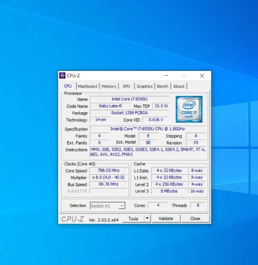
Task: Open the SPD tab
Action: (126, 86)
